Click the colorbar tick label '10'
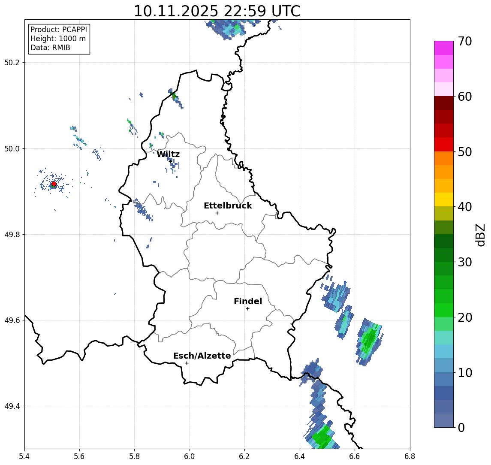Viewport: 491px width, 465px height. tap(465, 372)
